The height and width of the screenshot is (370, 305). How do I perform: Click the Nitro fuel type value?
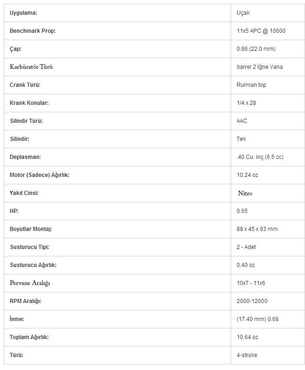245,193
